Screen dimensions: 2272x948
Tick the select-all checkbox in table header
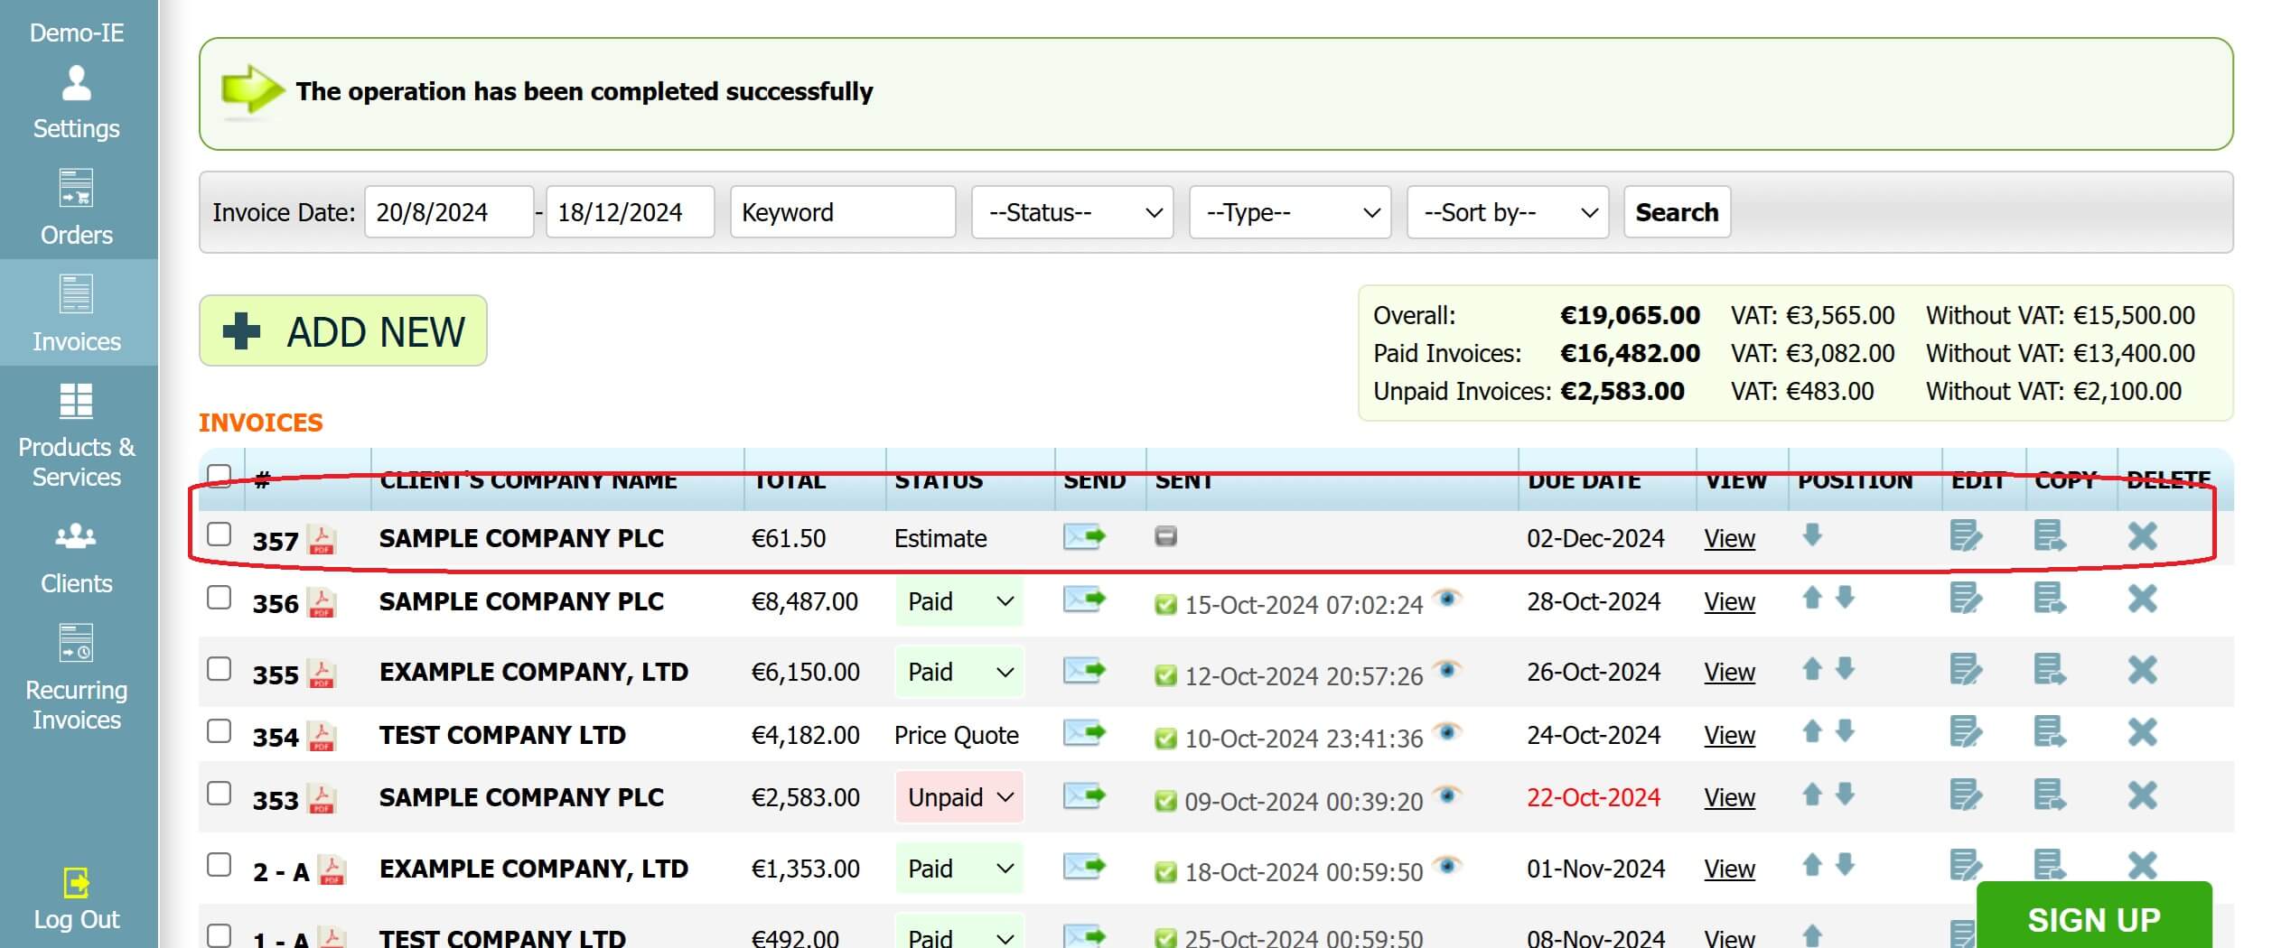219,475
